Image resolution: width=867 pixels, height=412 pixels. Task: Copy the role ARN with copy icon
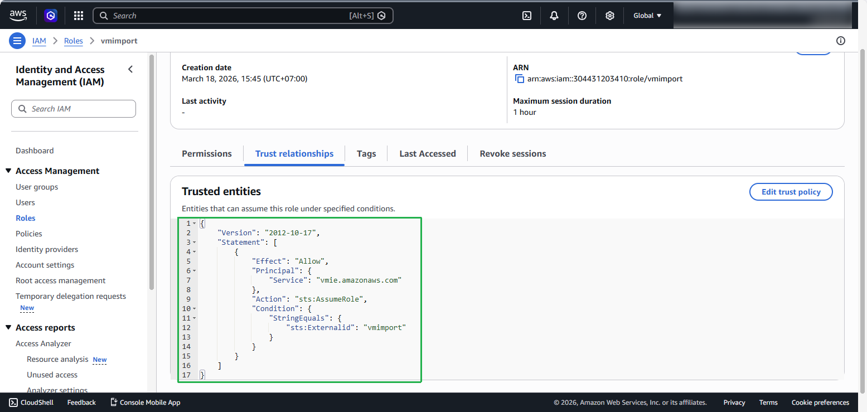pos(519,79)
